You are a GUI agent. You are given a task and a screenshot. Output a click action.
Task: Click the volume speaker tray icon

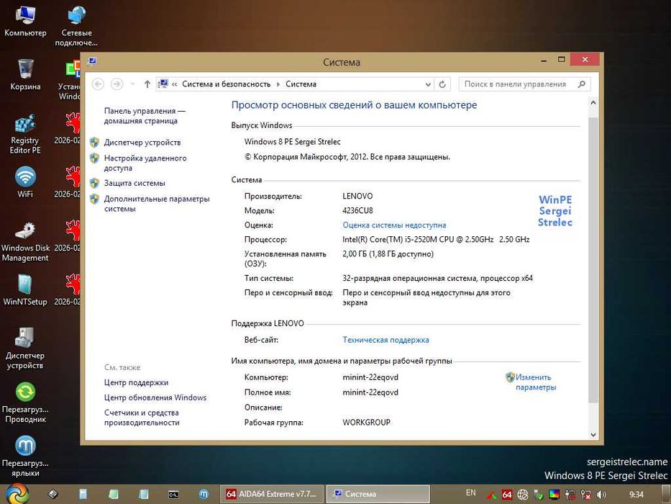pos(601,495)
